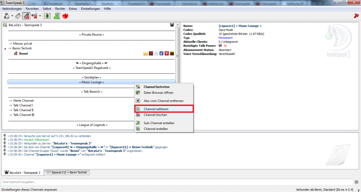Click the Pinterest badge on Benni's row
The image size is (361, 192).
(167, 54)
